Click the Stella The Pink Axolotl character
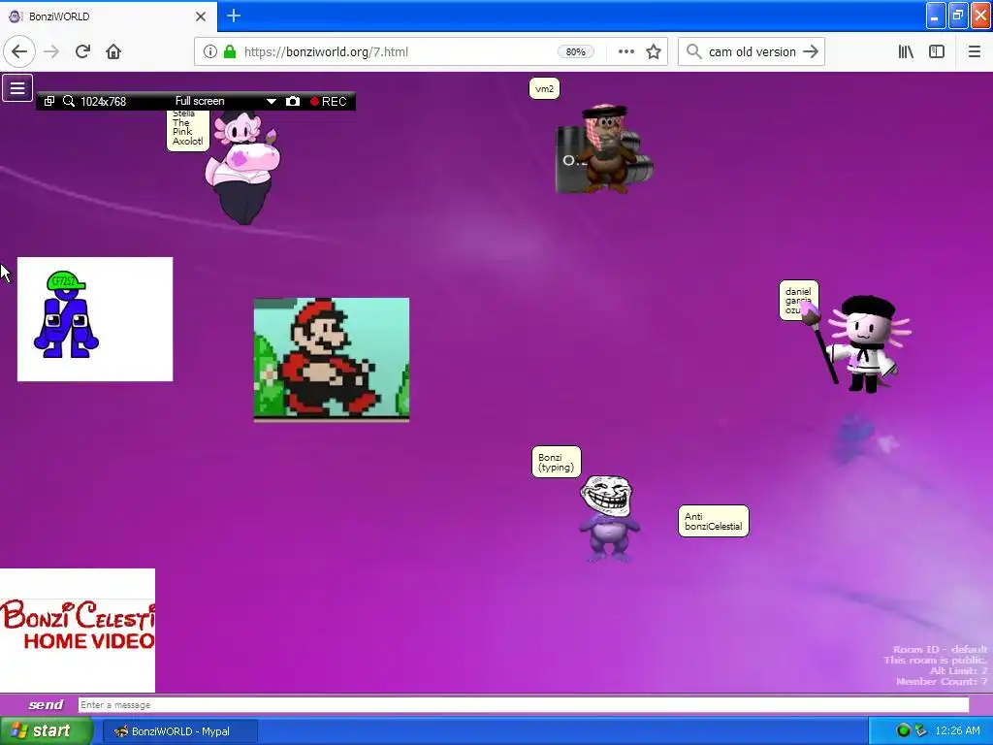The image size is (993, 745). [243, 168]
